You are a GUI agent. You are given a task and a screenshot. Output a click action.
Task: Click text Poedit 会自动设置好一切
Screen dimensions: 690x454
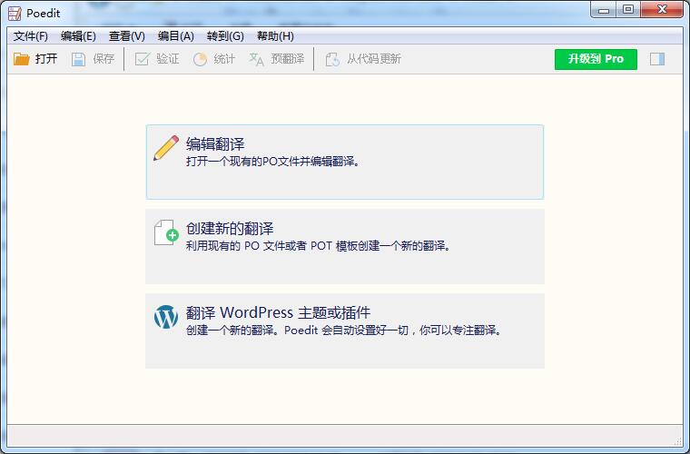pyautogui.click(x=346, y=331)
